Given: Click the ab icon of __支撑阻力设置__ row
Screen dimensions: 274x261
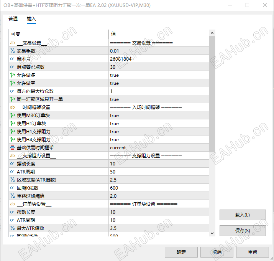Looking at the screenshot, I should point(12,155).
